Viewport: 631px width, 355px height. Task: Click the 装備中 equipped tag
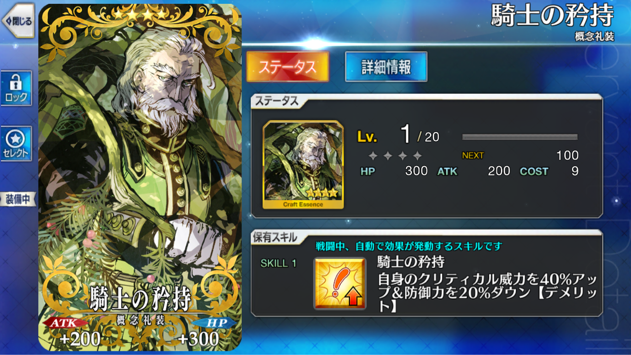coord(18,199)
